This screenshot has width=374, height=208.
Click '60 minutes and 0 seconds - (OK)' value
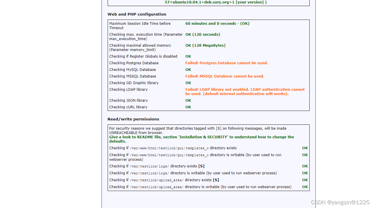coord(217,24)
